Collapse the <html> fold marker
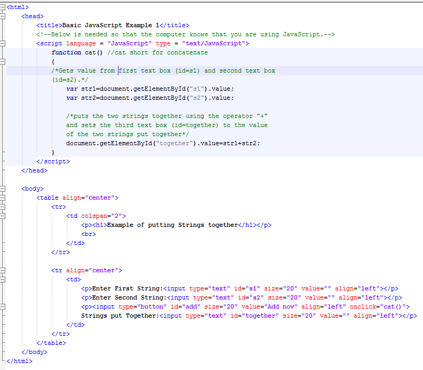Viewport: 423px width, 370px height. click(3, 7)
